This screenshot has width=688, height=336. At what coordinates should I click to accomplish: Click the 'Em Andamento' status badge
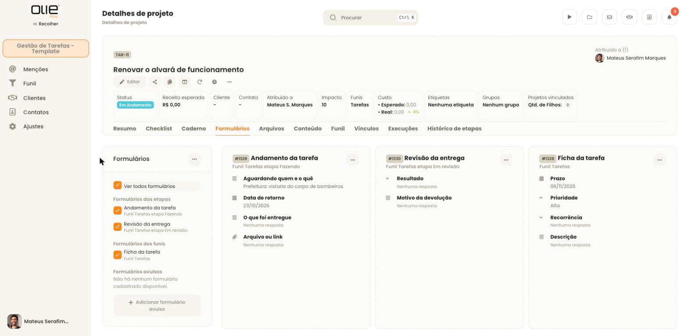click(x=136, y=105)
